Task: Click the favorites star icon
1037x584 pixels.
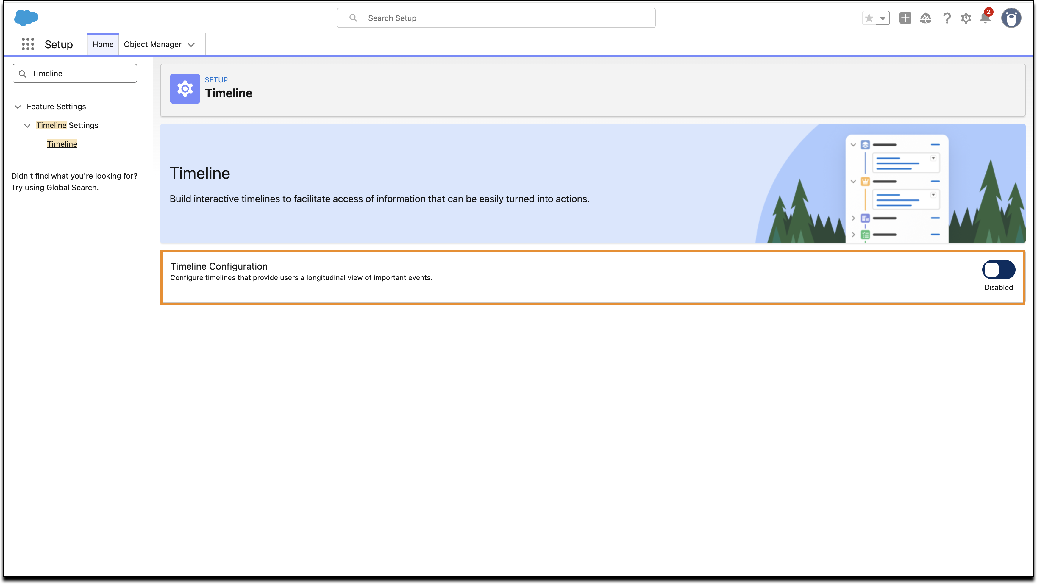Action: [x=869, y=18]
